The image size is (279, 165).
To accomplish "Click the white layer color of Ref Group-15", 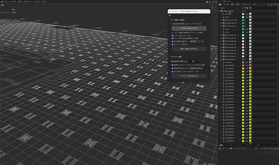I will (x=243, y=41).
